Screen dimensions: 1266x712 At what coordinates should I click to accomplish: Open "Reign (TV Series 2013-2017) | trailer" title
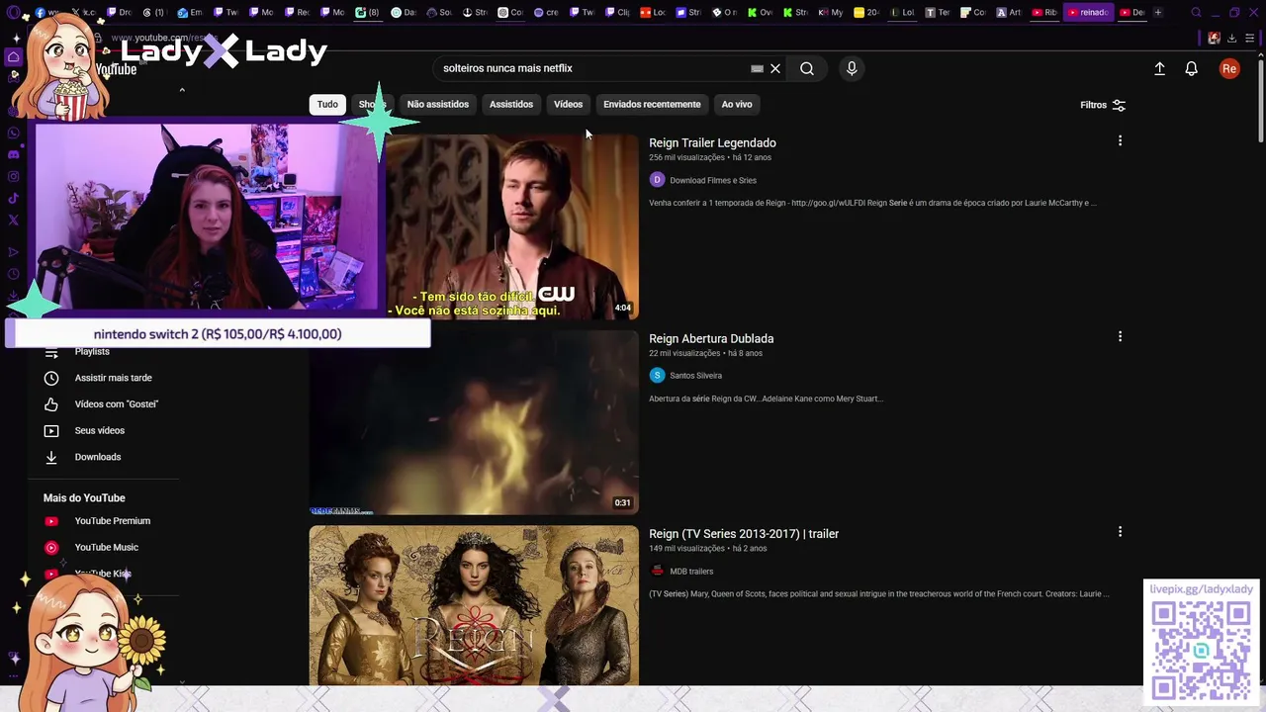pyautogui.click(x=744, y=534)
